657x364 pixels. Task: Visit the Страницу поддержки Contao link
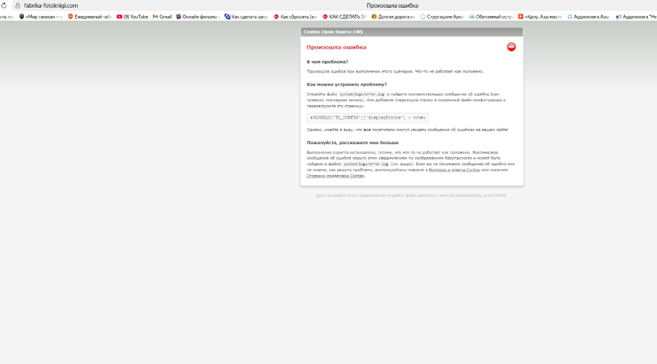(335, 176)
